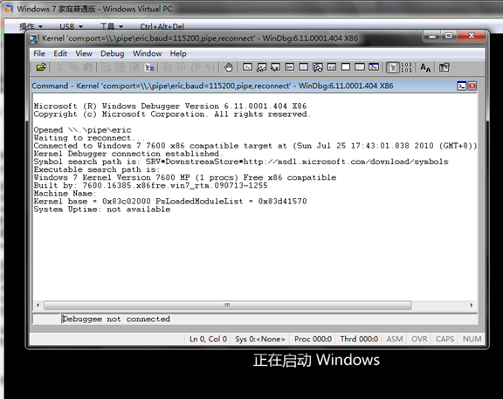Expand the USB dropdown in Virtual PC
Screen dimensions: 503x399
click(x=72, y=26)
